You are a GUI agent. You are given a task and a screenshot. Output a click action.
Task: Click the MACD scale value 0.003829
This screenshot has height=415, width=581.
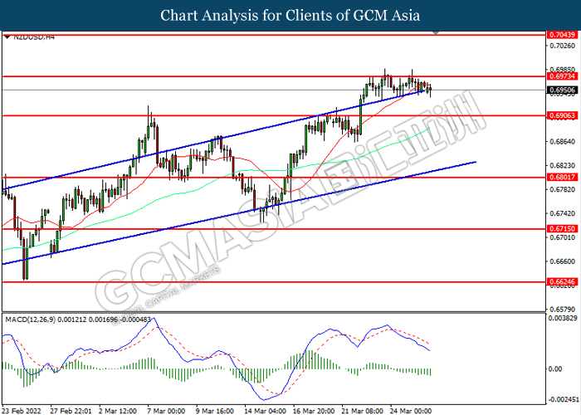coord(563,318)
